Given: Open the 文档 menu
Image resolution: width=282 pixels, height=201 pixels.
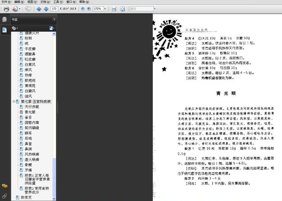Looking at the screenshot, I should tap(45, 2).
